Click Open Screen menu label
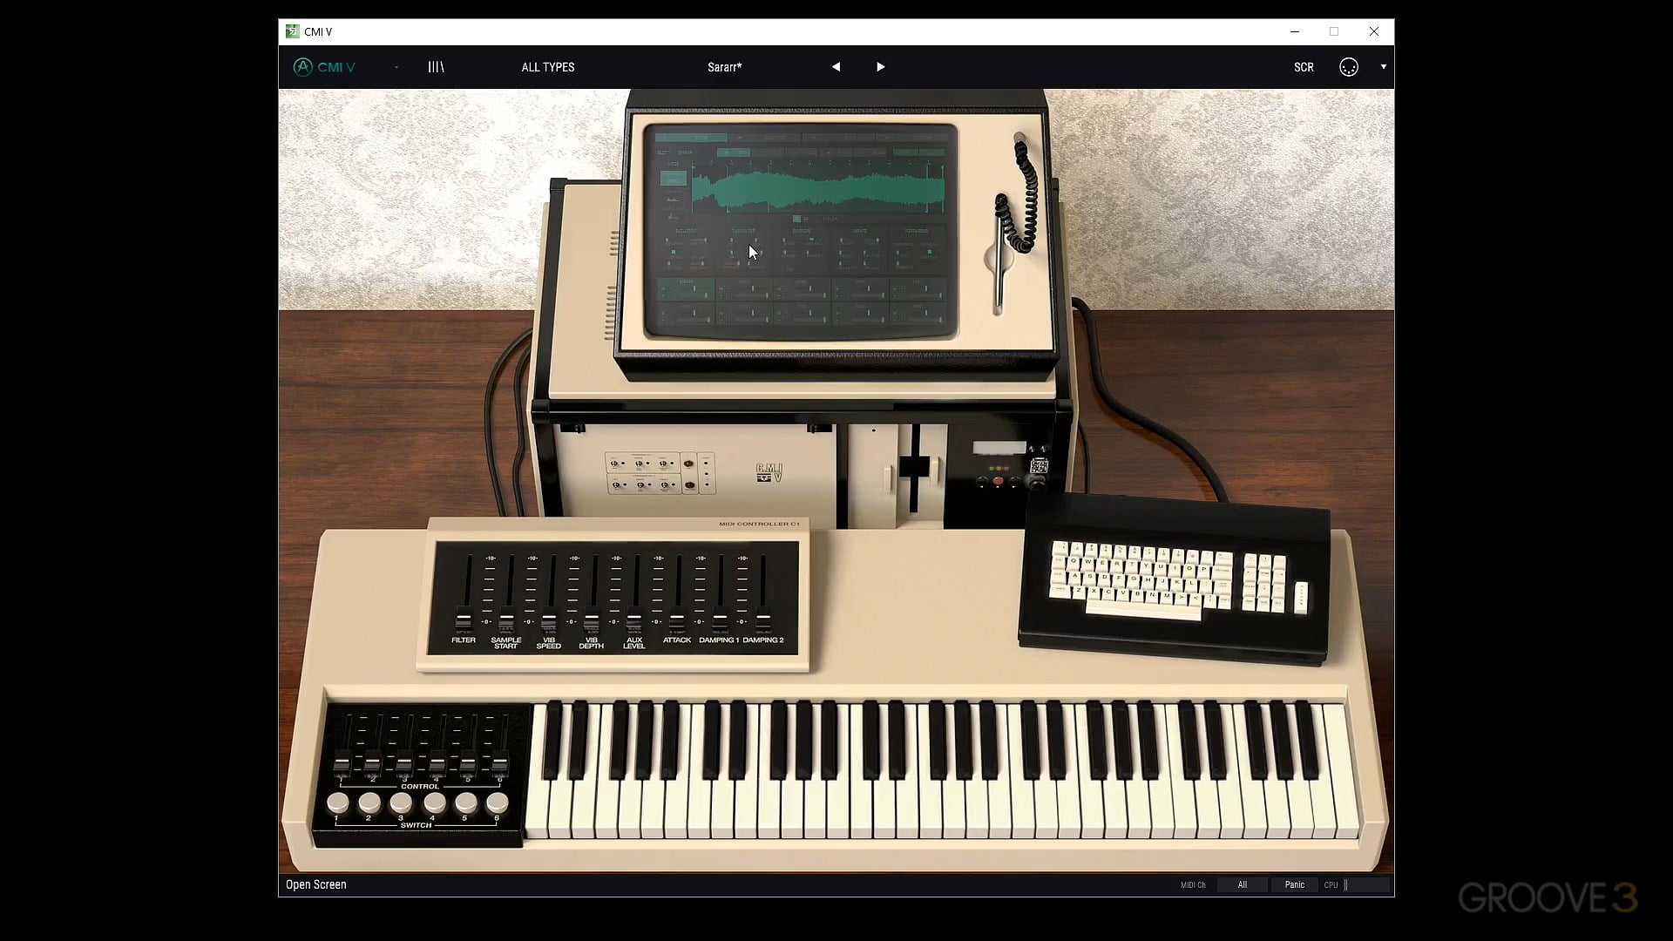This screenshot has height=941, width=1673. [316, 884]
